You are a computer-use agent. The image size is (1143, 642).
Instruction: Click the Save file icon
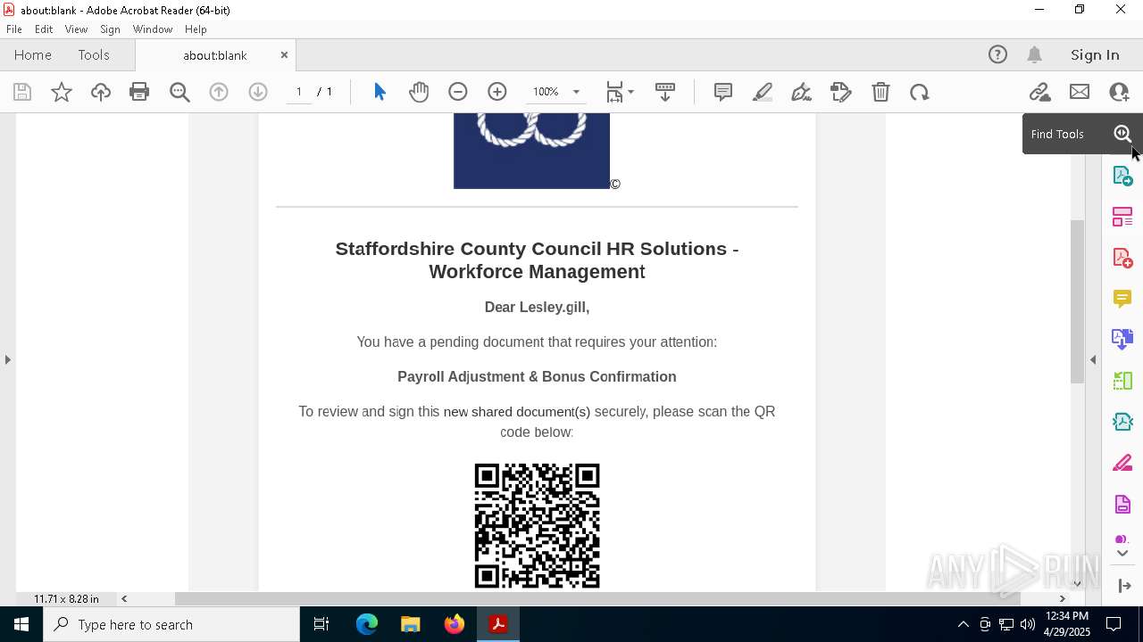coord(22,92)
